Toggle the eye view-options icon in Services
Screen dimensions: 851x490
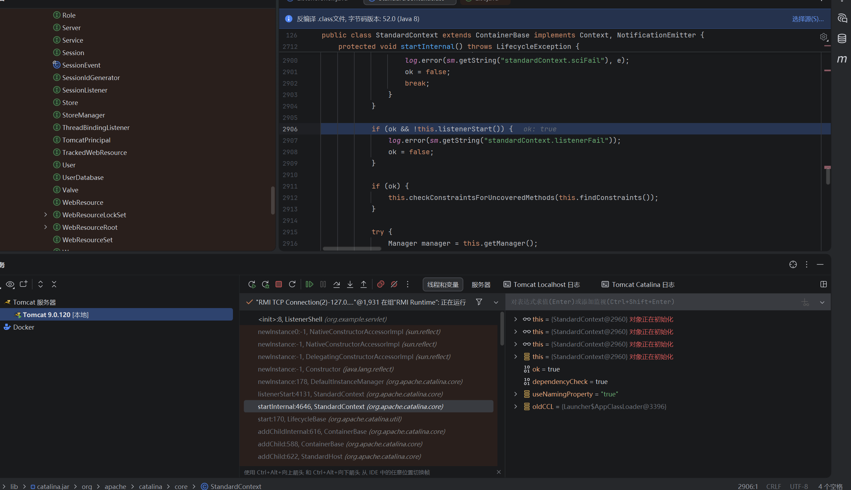[10, 285]
